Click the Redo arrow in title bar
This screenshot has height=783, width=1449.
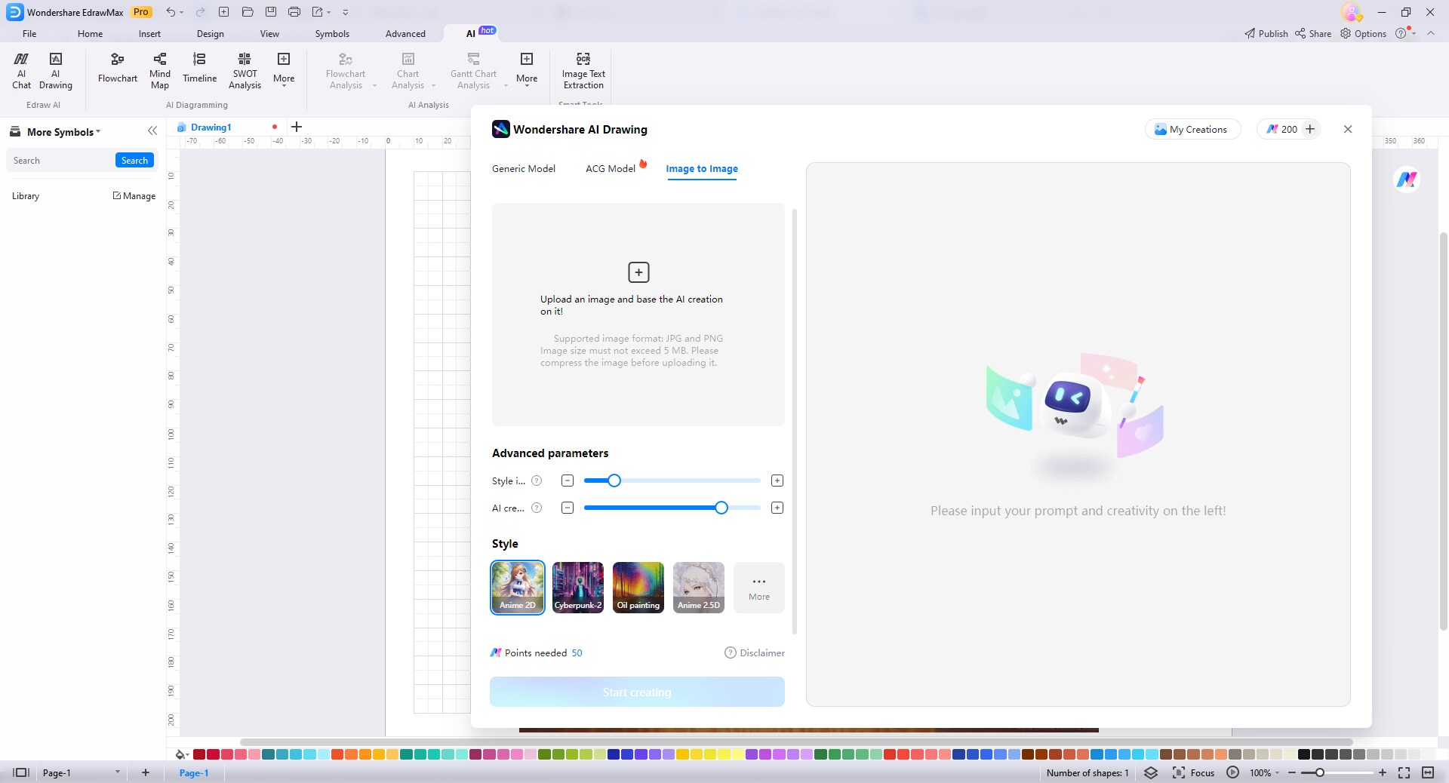[x=200, y=12]
